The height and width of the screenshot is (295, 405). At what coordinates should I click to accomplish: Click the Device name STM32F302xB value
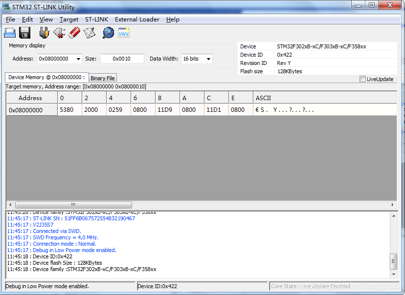(321, 47)
